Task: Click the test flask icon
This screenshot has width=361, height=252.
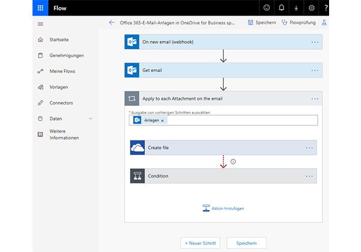Action: point(324,22)
